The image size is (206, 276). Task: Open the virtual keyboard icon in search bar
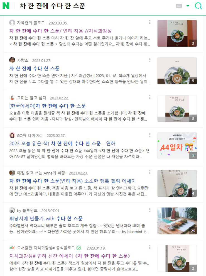(179, 6)
